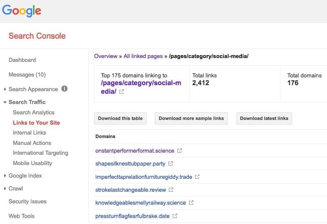Viewport: 327px width, 224px height.
Task: Open external icon for imperfecttaprelationfurnituregiddy.trade
Action: point(197,177)
